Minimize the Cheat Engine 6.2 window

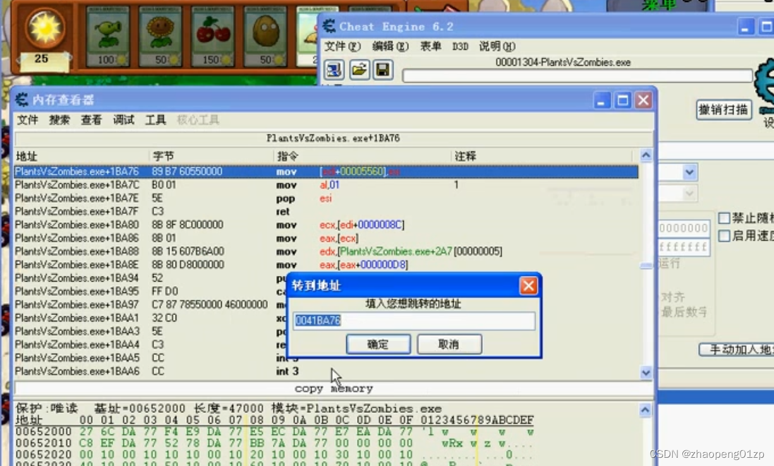[747, 27]
